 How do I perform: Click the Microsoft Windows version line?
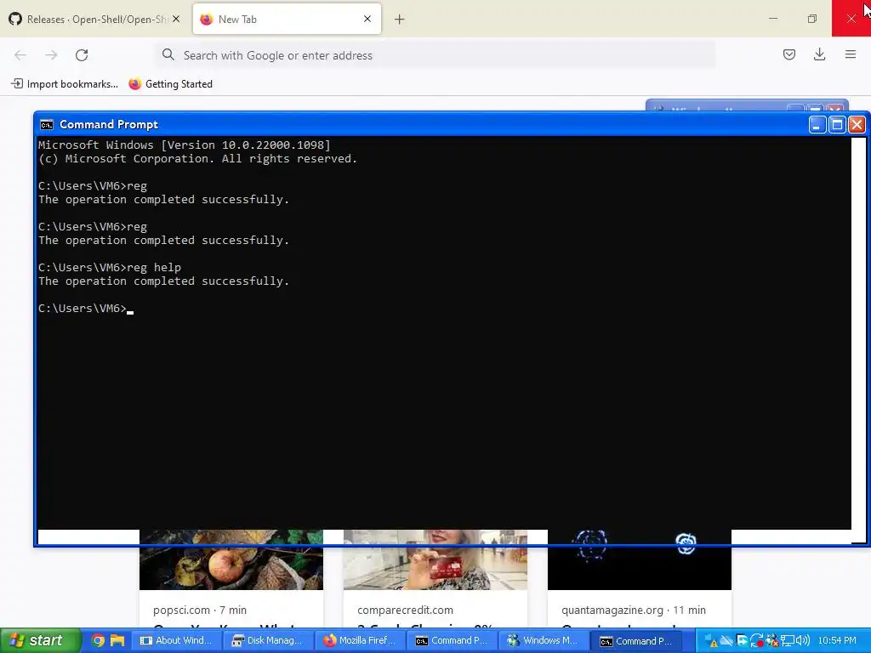click(185, 145)
